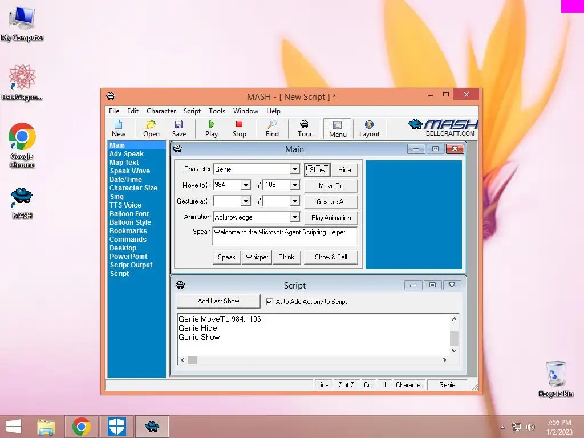Click the MASH title bar application icon
Image resolution: width=584 pixels, height=438 pixels.
[x=111, y=96]
